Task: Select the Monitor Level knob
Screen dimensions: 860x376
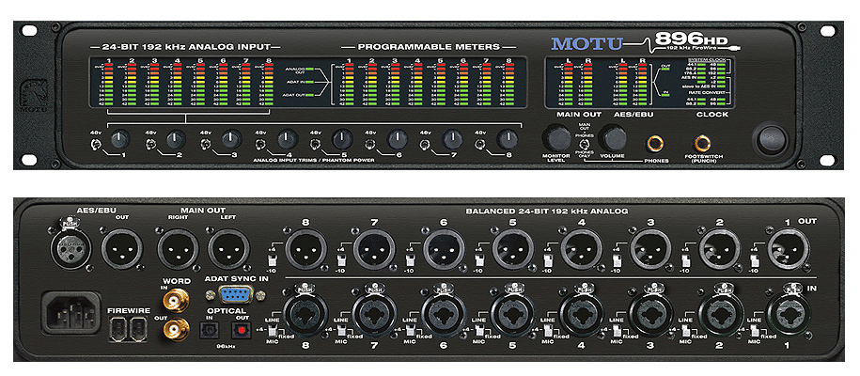Action: click(x=556, y=138)
